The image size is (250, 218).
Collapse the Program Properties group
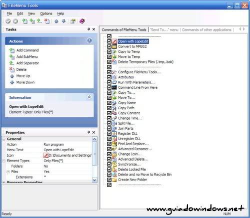coord(3,183)
